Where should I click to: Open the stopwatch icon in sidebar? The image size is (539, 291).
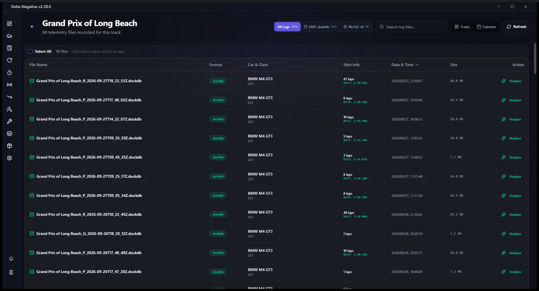pyautogui.click(x=9, y=73)
